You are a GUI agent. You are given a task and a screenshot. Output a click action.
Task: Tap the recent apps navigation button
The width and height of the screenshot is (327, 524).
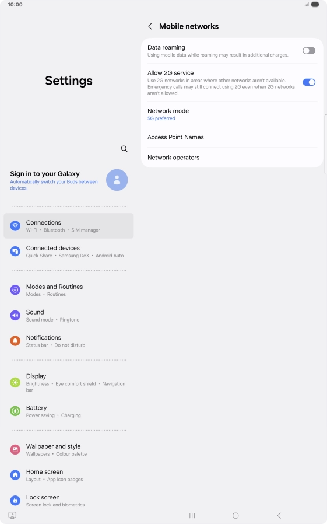tap(192, 515)
